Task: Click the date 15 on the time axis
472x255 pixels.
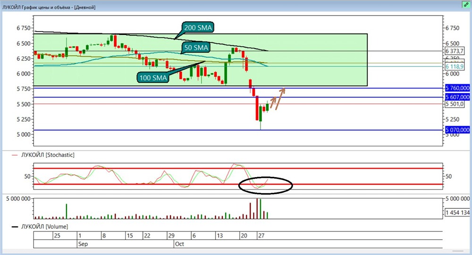Action: (130, 236)
